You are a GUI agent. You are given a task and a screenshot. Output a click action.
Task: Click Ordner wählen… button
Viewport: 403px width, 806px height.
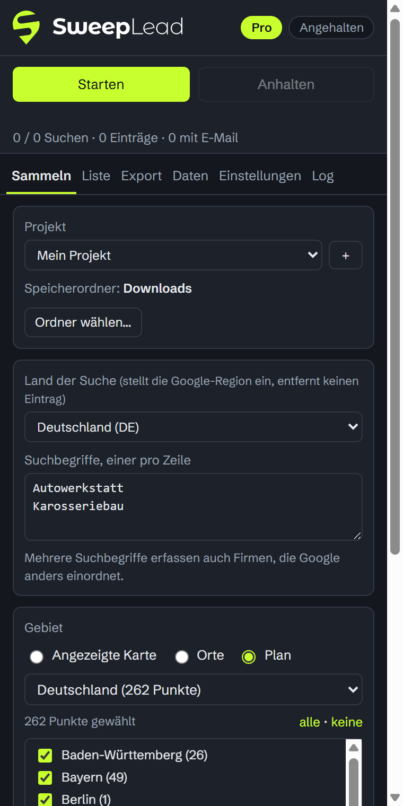click(83, 322)
